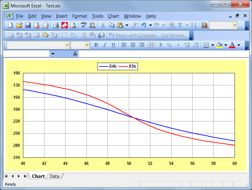Click the Undo arrow icon
This screenshot has height=190, width=252.
[x=144, y=25]
